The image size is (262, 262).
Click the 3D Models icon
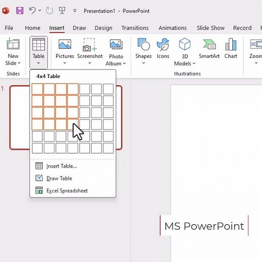tap(184, 44)
